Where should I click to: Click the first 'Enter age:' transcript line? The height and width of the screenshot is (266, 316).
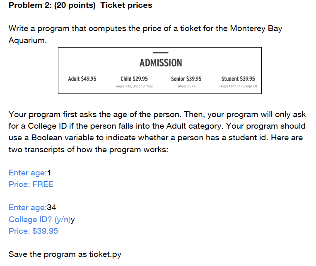30,173
